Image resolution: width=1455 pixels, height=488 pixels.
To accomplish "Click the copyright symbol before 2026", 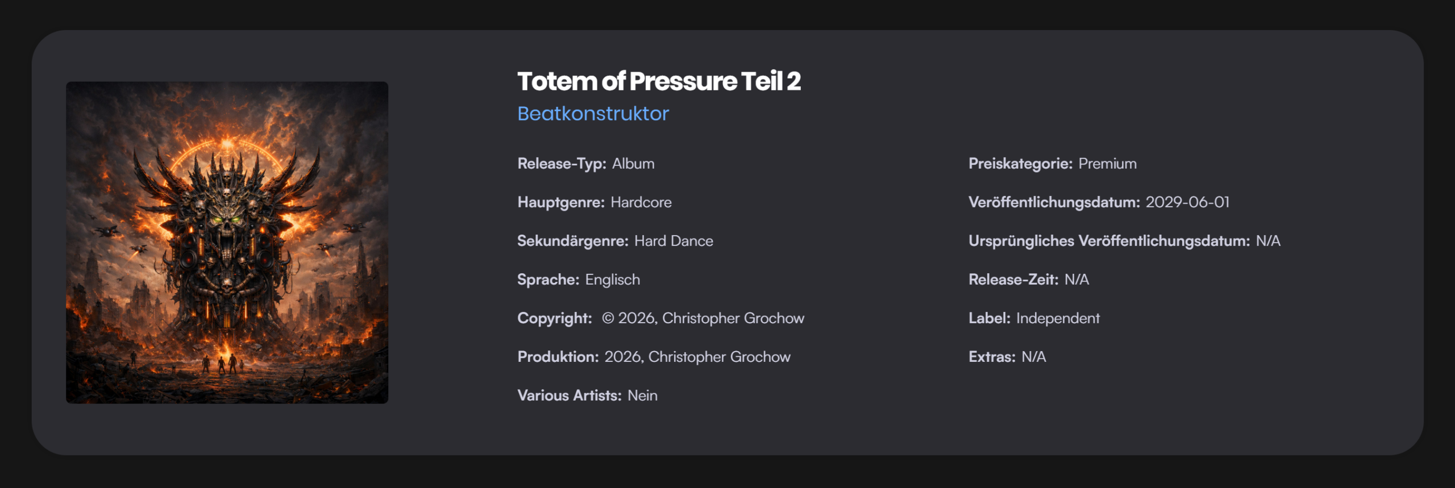I will (x=608, y=318).
